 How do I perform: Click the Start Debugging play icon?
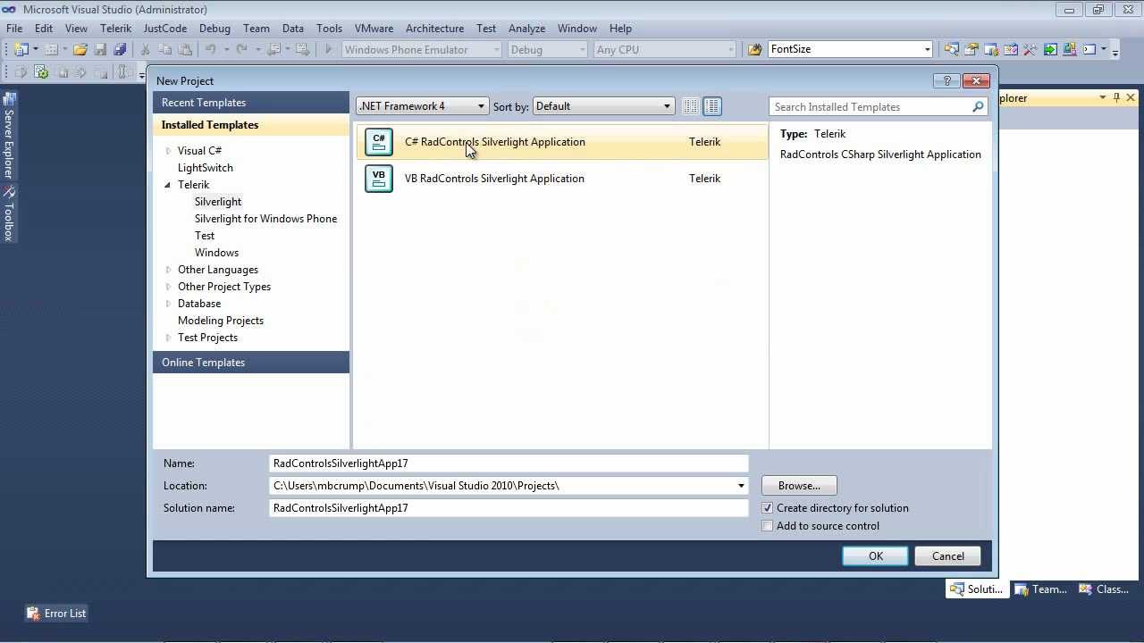328,49
